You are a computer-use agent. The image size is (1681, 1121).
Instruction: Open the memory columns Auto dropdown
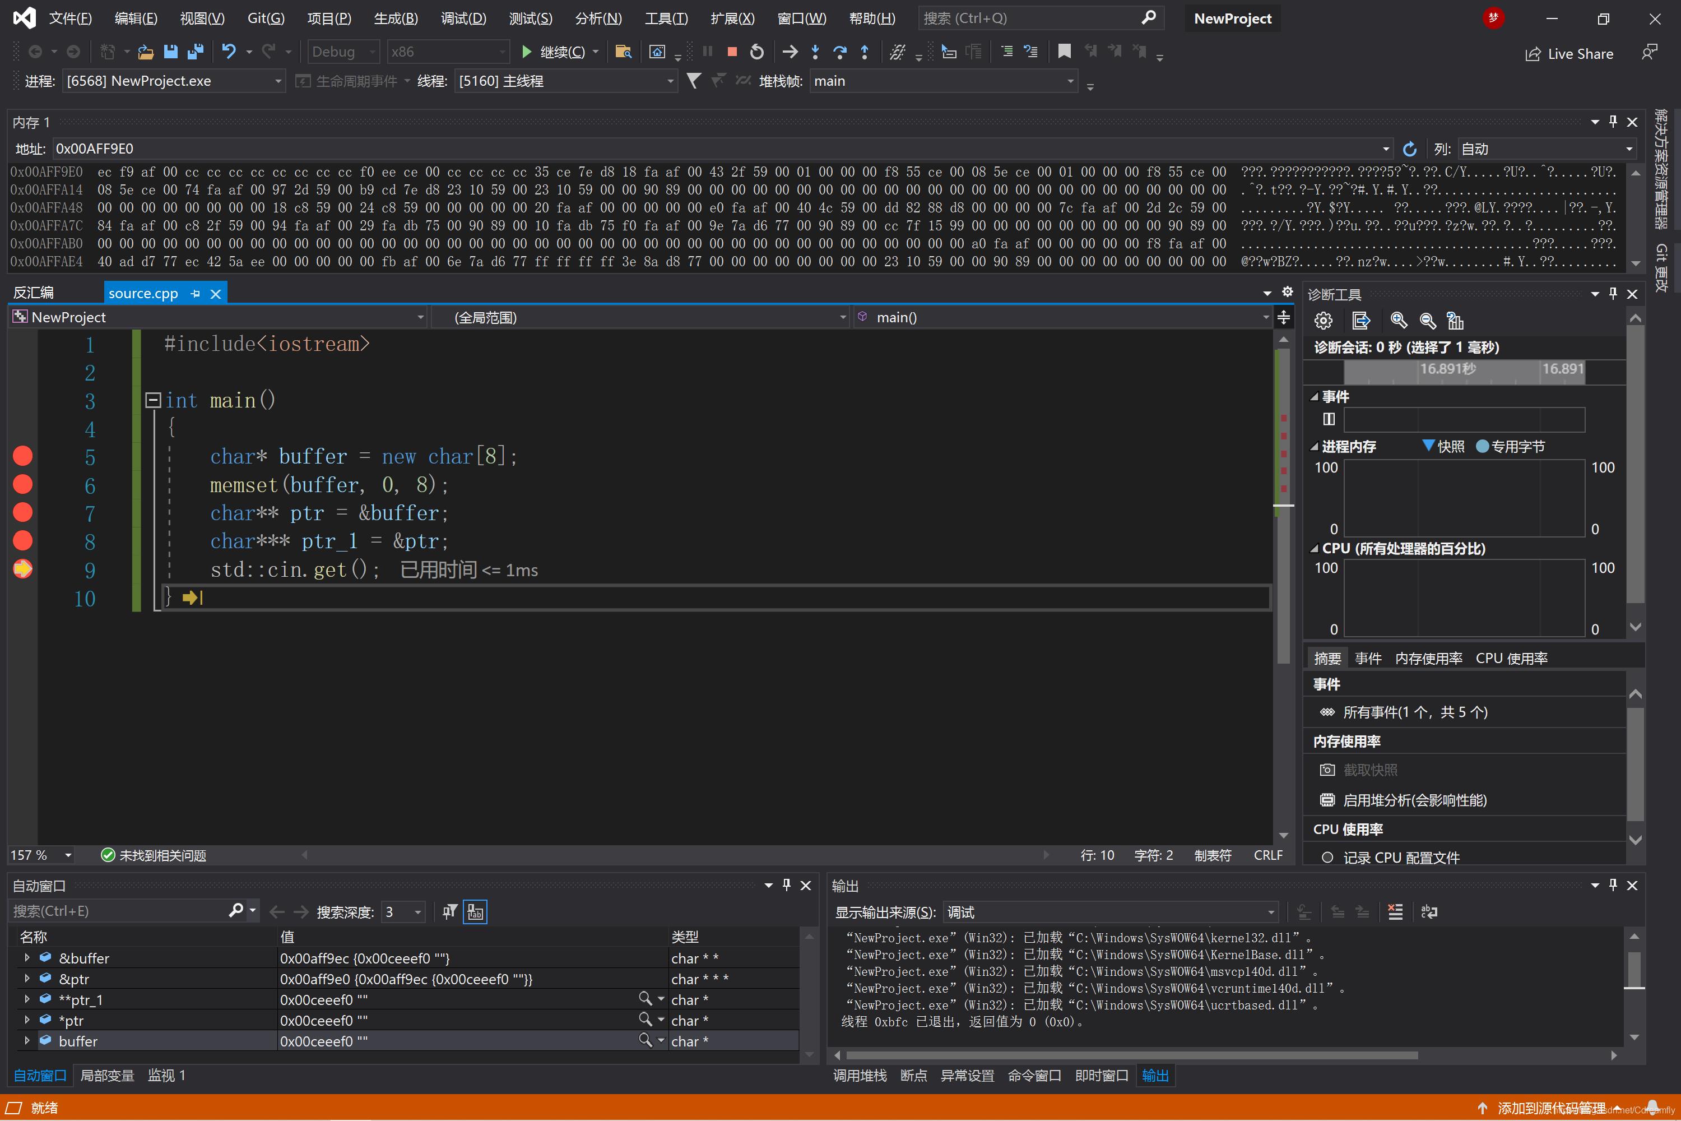pos(1547,149)
